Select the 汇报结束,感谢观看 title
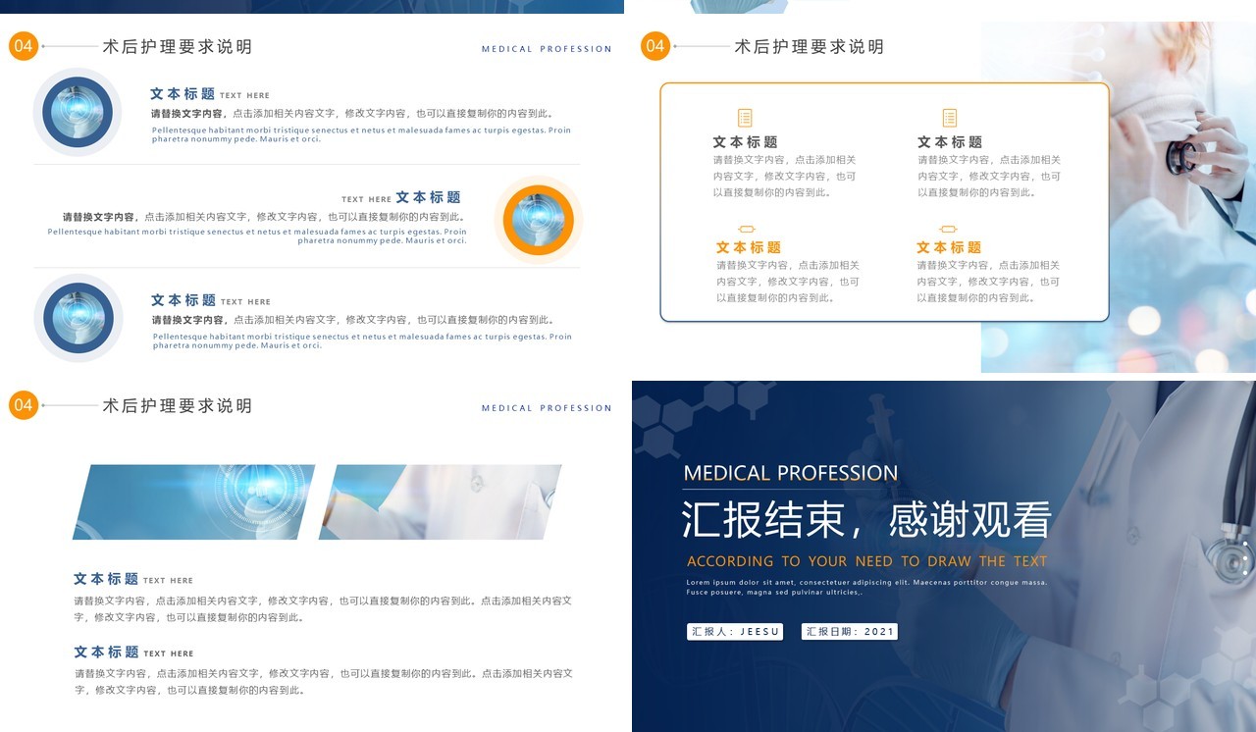Screen dimensions: 1256x732 pos(866,519)
